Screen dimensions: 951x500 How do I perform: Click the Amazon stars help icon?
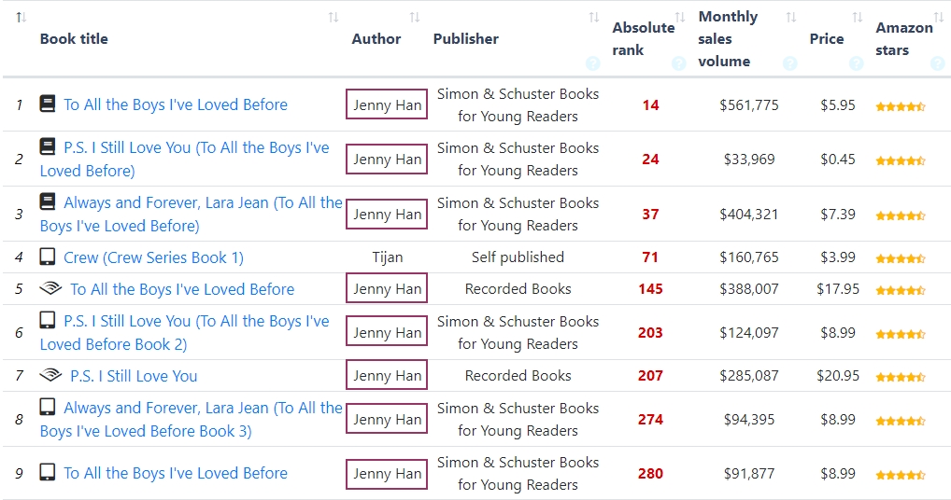point(937,63)
